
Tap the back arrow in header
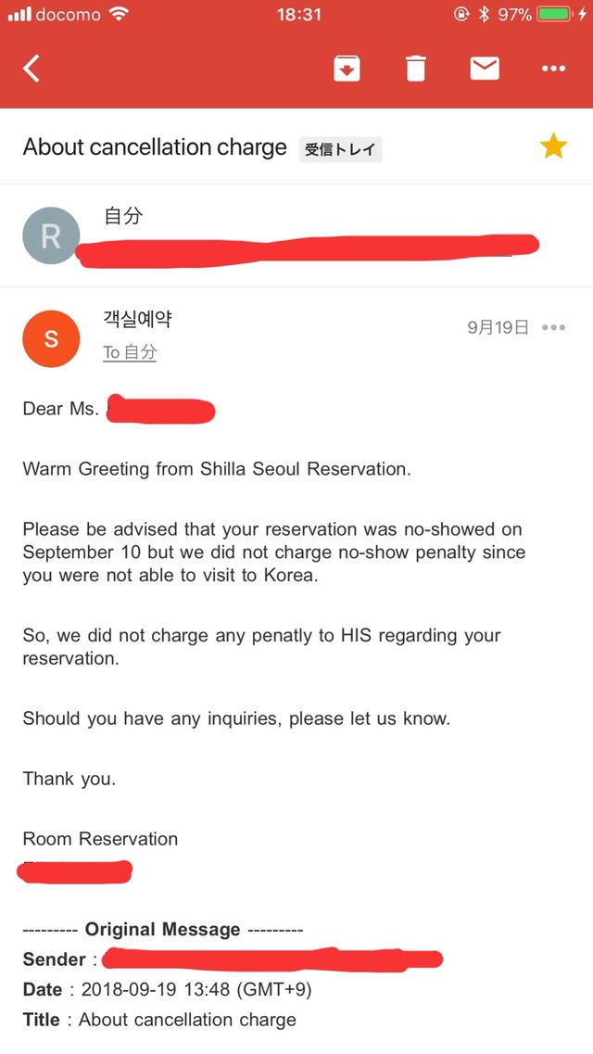[x=32, y=69]
